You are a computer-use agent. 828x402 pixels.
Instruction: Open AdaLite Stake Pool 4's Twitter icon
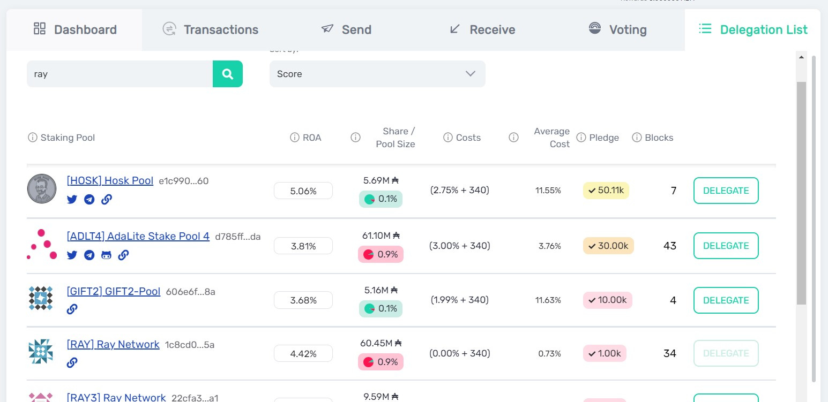point(72,255)
